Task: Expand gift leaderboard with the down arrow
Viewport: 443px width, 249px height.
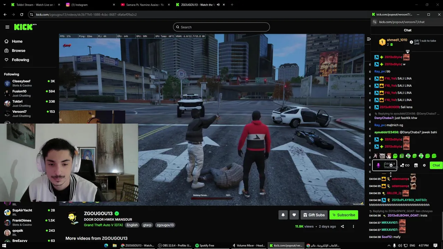Action: [408, 52]
